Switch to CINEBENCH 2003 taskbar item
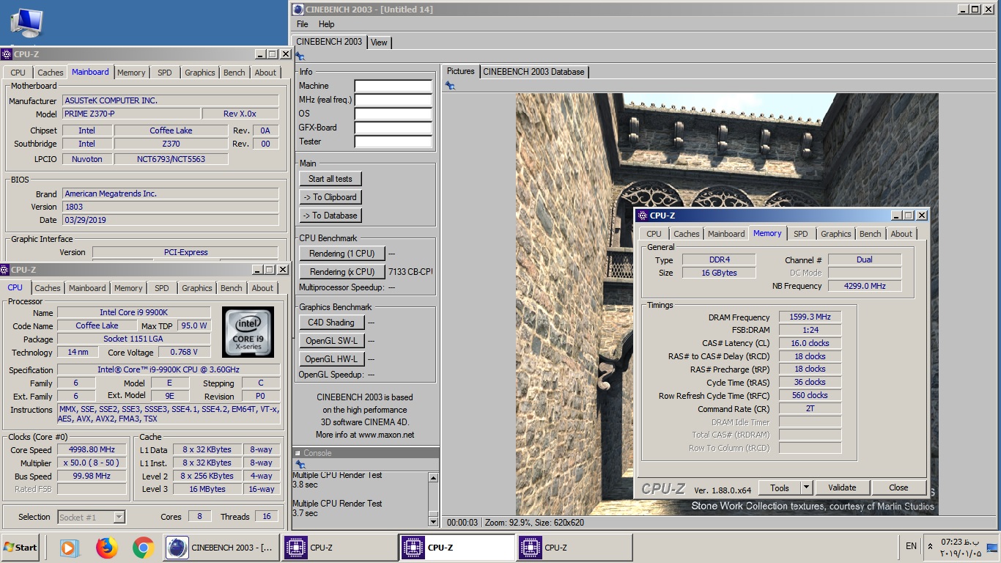This screenshot has height=563, width=1001. click(x=221, y=548)
